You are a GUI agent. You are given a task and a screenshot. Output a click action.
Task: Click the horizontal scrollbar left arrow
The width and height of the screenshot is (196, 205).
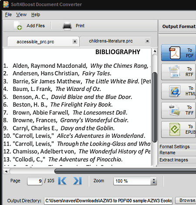(x=6, y=171)
